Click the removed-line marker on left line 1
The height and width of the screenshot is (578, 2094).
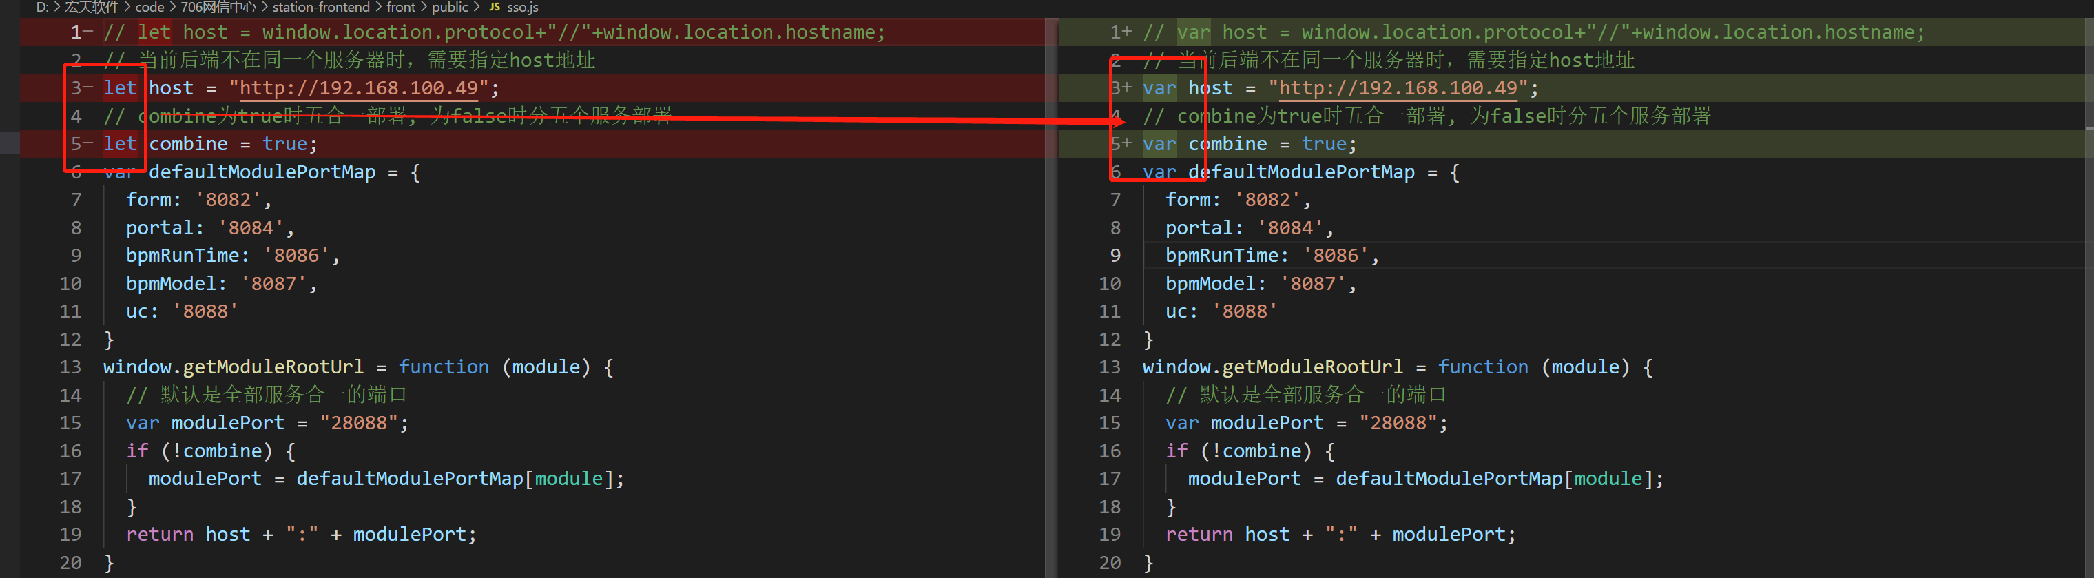(x=89, y=32)
